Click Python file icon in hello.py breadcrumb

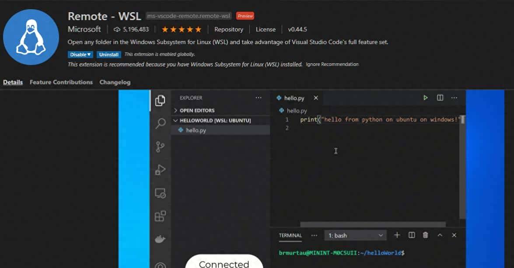[281, 110]
